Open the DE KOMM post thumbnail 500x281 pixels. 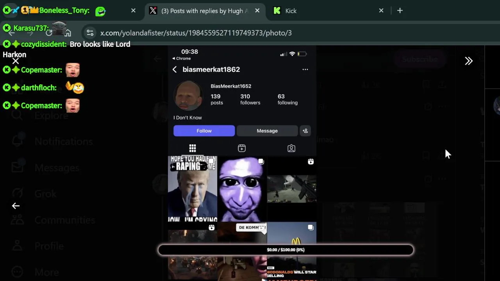pos(242,251)
